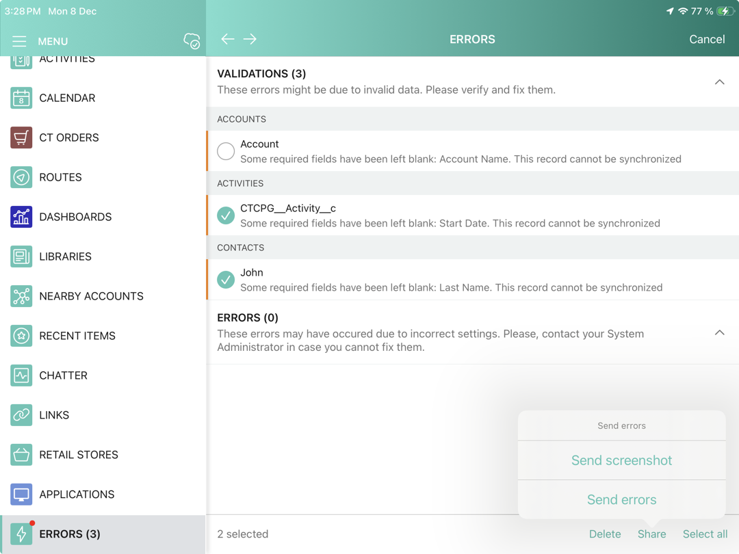Collapse the Errors (0) section
This screenshot has width=739, height=554.
[x=719, y=332]
